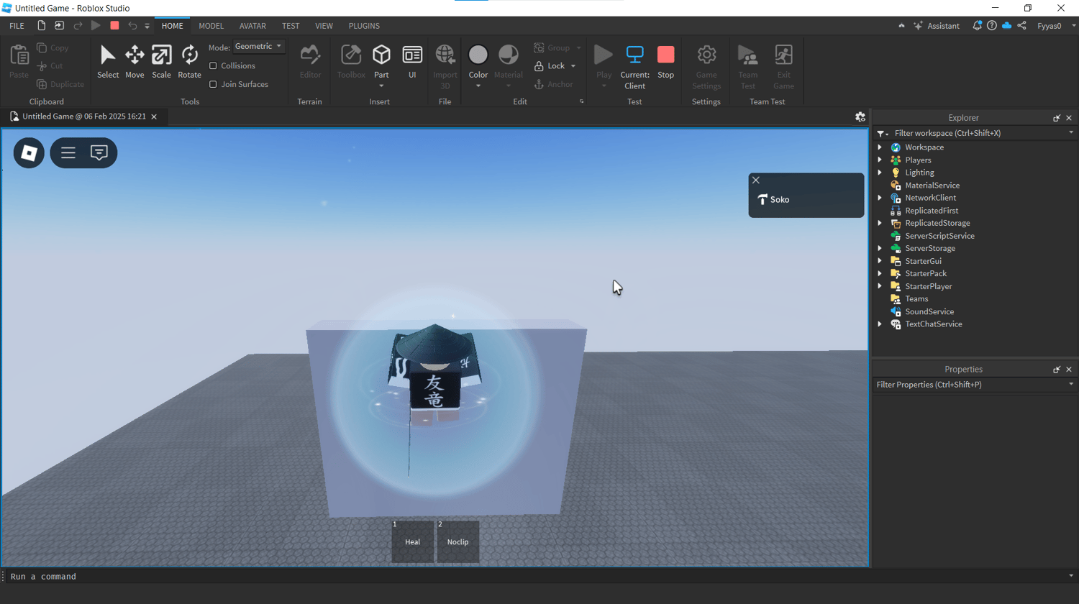This screenshot has width=1079, height=604.
Task: Switch Current: Client view
Action: [634, 66]
